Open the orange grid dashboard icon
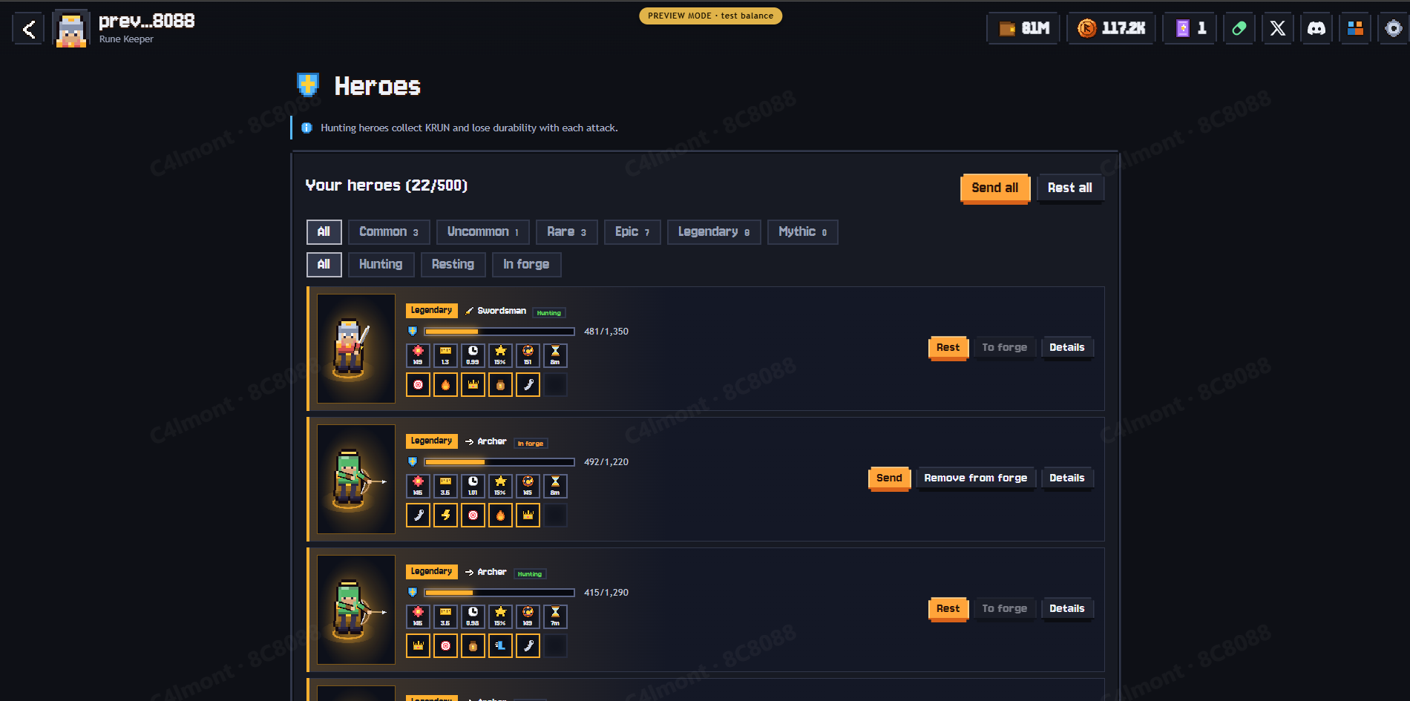 pos(1355,28)
